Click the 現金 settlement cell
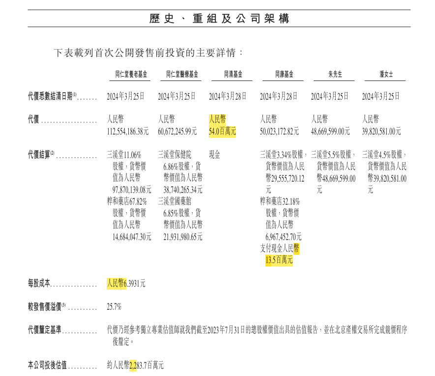The height and width of the screenshot is (376, 435). click(x=214, y=154)
